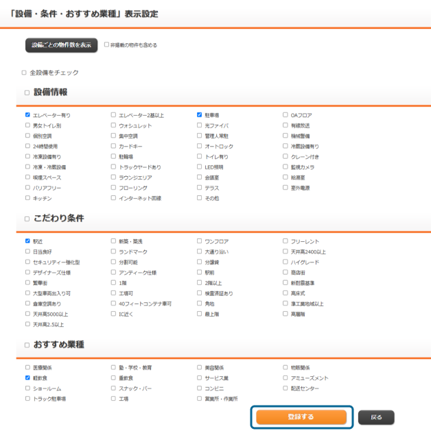The image size is (431, 446).
Task: Tick the カードキー checkbox
Action: tap(113, 146)
